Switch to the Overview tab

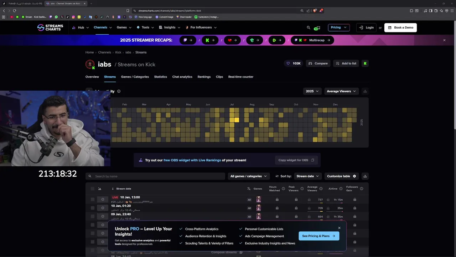click(x=92, y=77)
